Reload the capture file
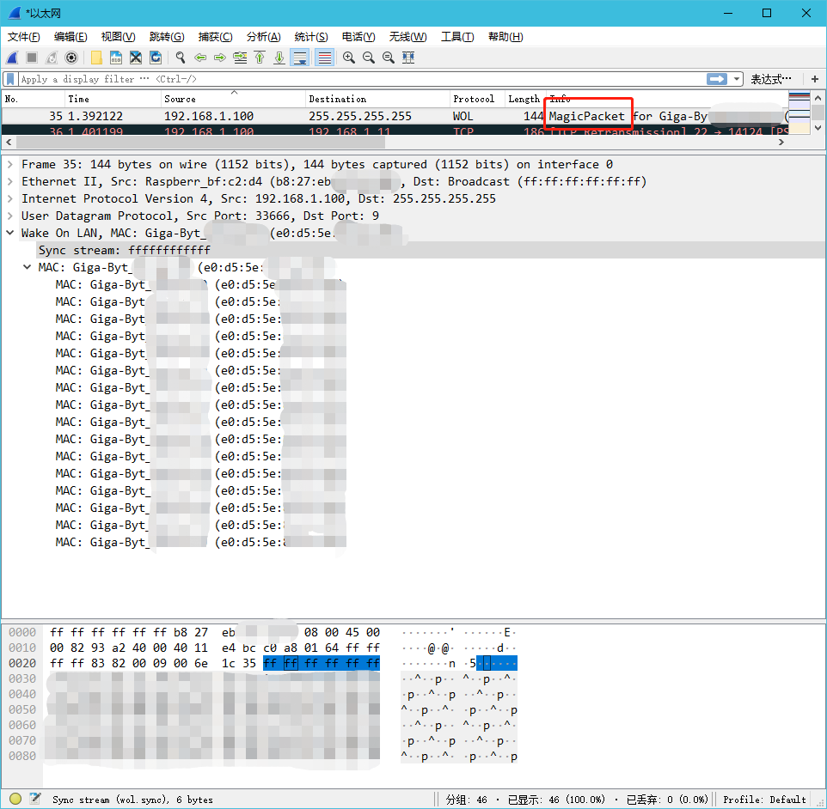Image resolution: width=827 pixels, height=809 pixels. pos(157,58)
